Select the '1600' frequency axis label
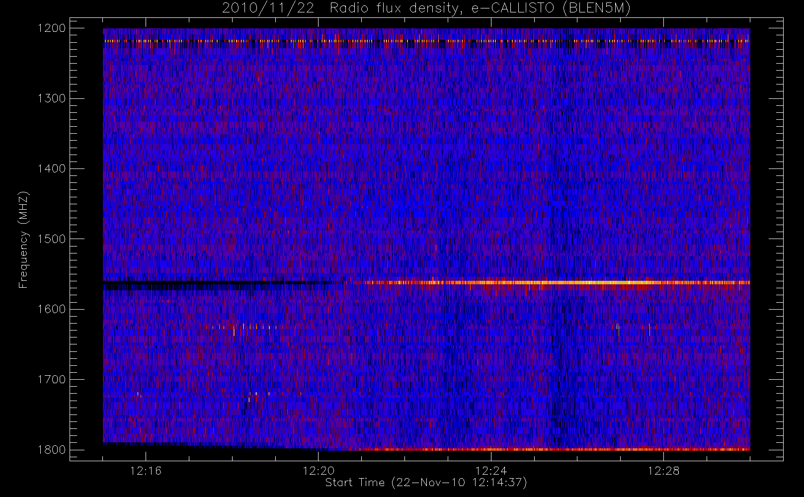This screenshot has height=497, width=804. (x=52, y=309)
